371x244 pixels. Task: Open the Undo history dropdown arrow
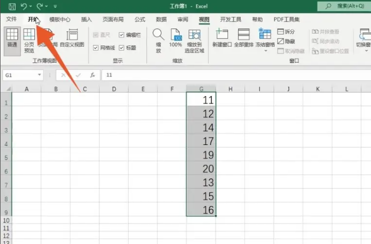(x=31, y=6)
